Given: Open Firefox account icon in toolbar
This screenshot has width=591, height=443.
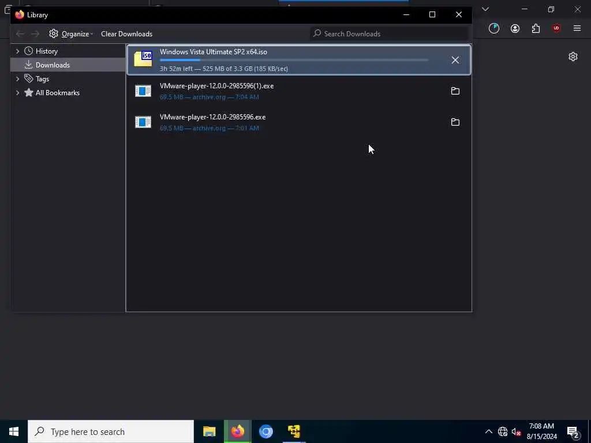Looking at the screenshot, I should (x=515, y=28).
